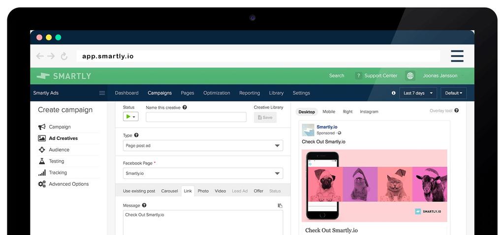Select the Photo tab
Viewport: 504px width, 235px height.
point(203,191)
